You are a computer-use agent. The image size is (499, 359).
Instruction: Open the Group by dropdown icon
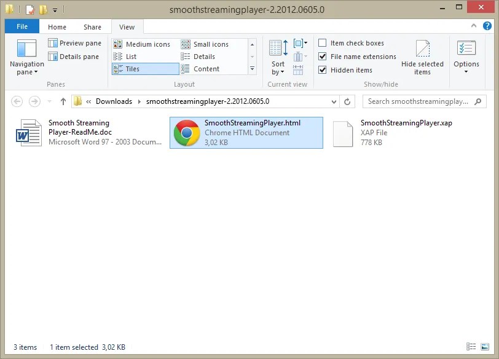coord(300,43)
